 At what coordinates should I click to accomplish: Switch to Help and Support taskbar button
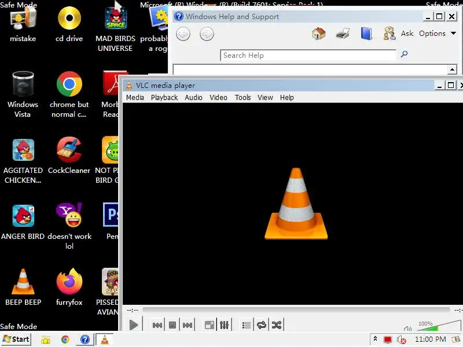click(85, 340)
